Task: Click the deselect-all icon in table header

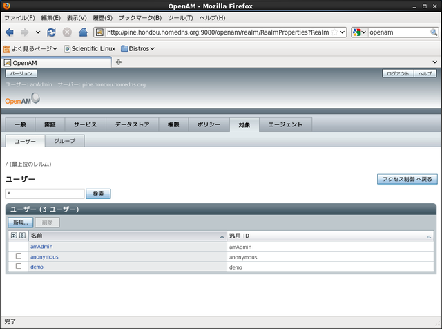Action: (x=23, y=236)
